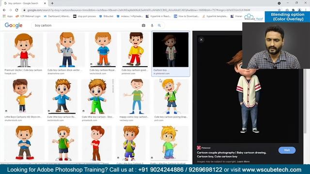Click the magnifier search icon
This screenshot has width=310, height=174.
click(159, 26)
